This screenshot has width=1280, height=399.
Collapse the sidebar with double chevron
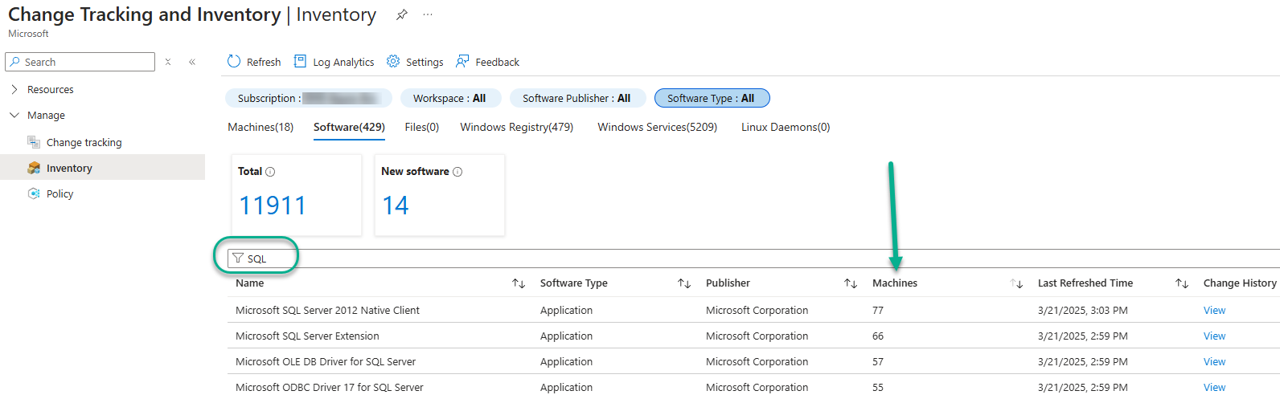coord(192,62)
